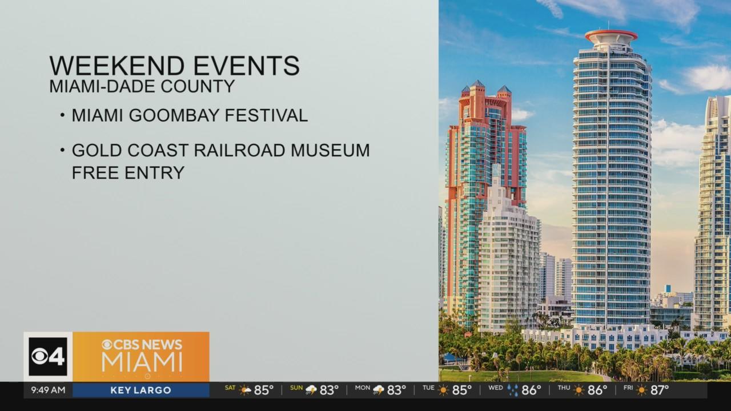This screenshot has height=411, width=731.
Task: Click the CBS 4 eye logo
Action: (x=48, y=357)
